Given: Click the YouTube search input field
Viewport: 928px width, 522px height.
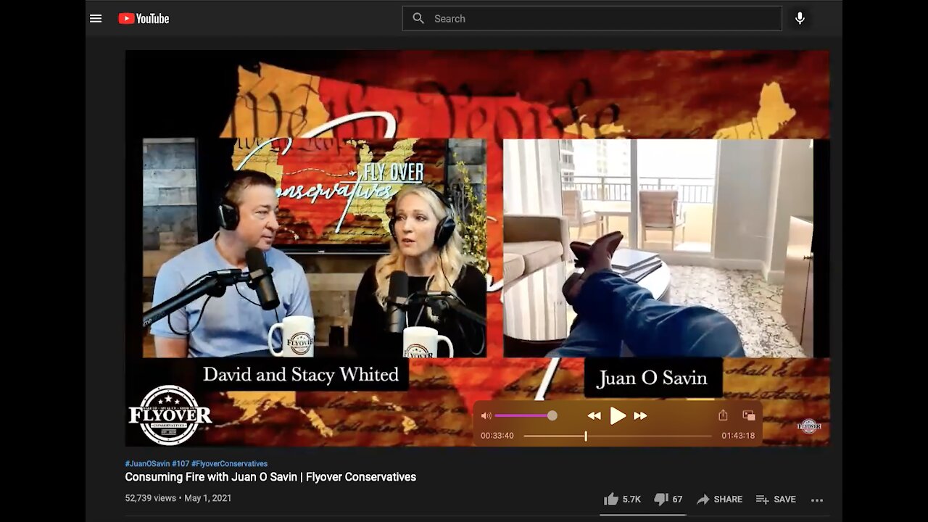Looking at the screenshot, I should [x=592, y=19].
